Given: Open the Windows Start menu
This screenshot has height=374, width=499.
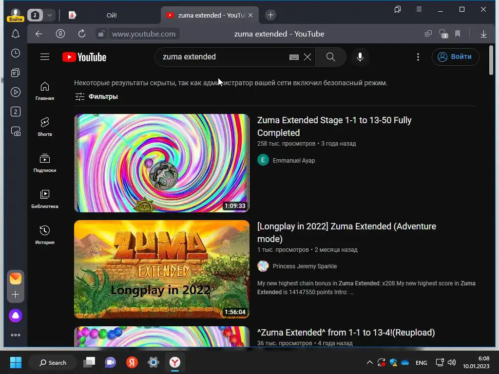Looking at the screenshot, I should 16,362.
